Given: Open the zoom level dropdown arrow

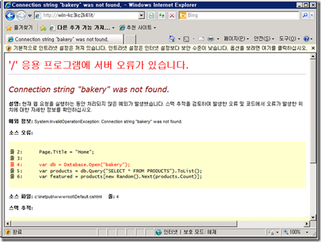Looking at the screenshot, I should coord(307,232).
